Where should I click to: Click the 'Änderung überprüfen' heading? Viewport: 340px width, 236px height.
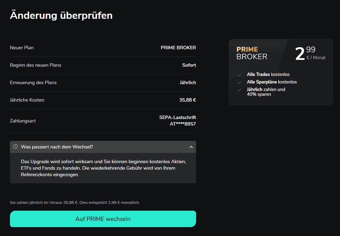click(x=61, y=15)
